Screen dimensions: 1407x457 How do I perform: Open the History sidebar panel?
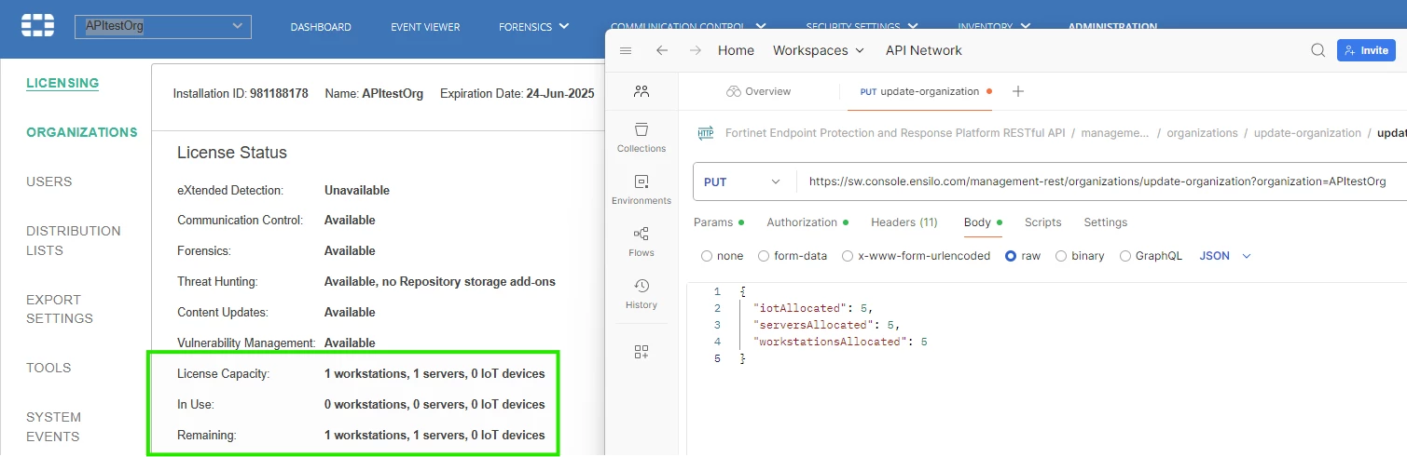pos(641,293)
